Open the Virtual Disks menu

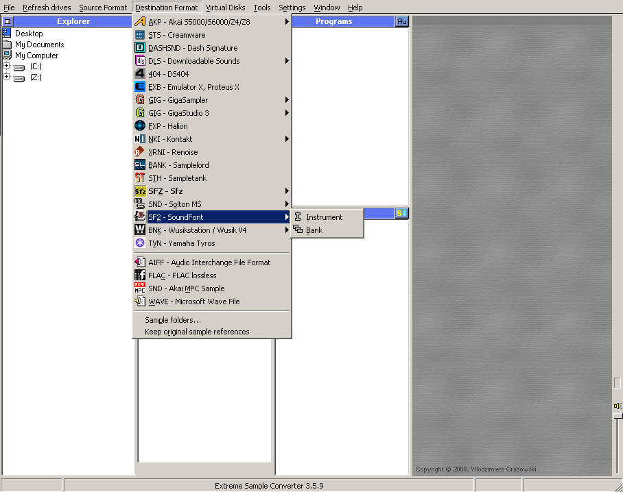point(225,8)
